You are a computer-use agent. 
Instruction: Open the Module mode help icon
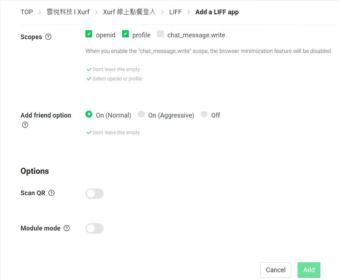[x=66, y=228]
